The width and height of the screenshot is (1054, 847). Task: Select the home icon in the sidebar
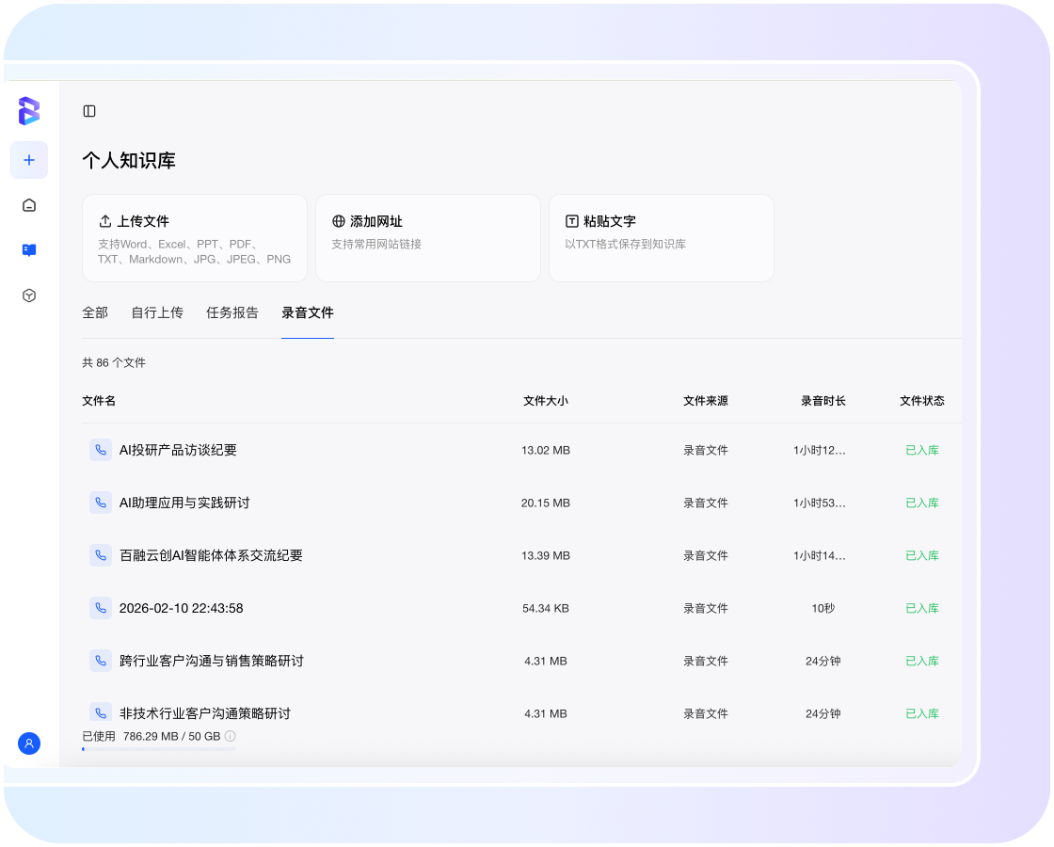pos(29,205)
